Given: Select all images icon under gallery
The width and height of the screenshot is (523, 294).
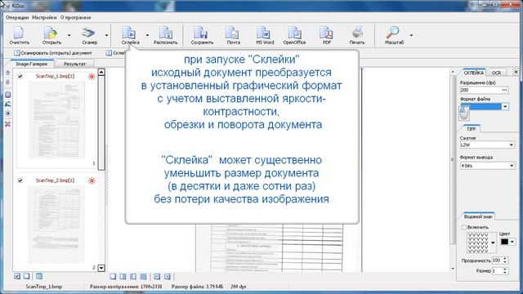Looking at the screenshot, I should (17, 276).
